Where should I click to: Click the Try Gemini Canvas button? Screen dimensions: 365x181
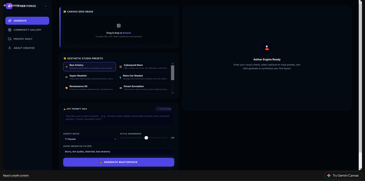[343, 176]
